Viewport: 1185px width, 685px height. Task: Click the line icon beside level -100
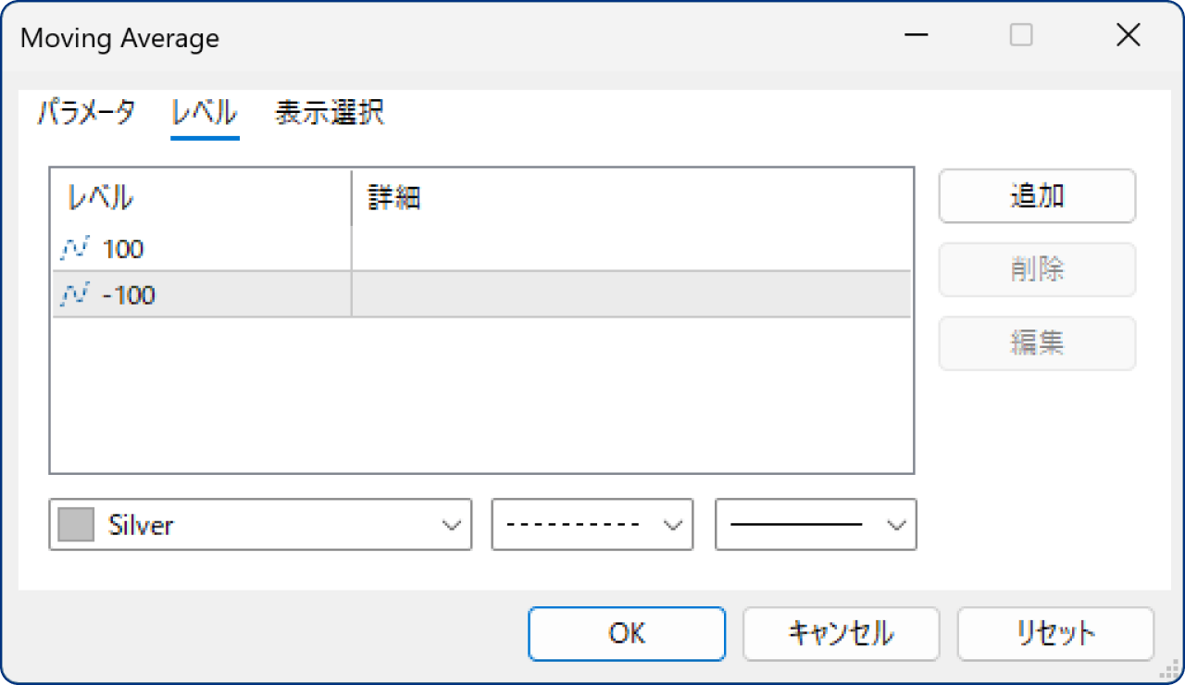pyautogui.click(x=74, y=294)
